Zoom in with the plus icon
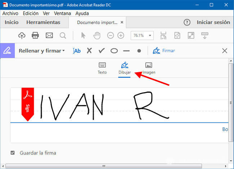Viewport: 234px width, 169px height. click(121, 36)
